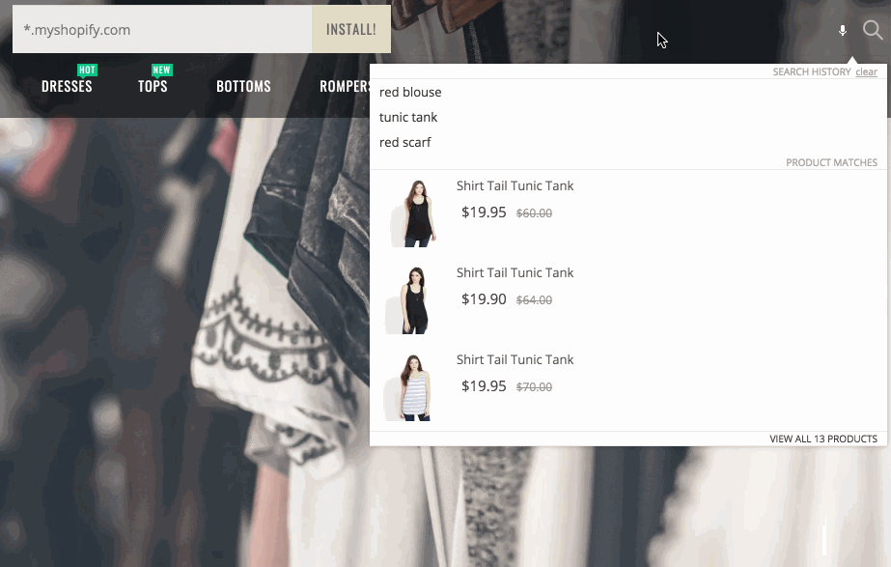This screenshot has height=567, width=891.
Task: Click the NEW badge above Tops
Action: click(161, 71)
